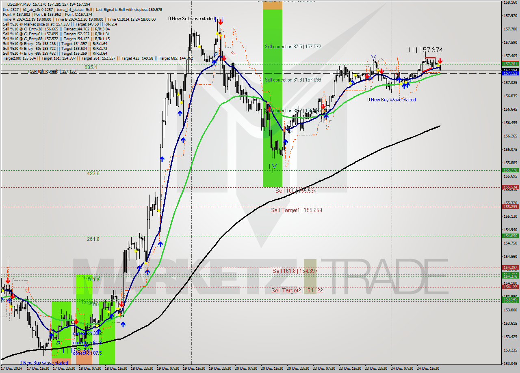This screenshot has width=520, height=373.
Task: Click the 'Sell 161.8 | 154.397' label
Action: (295, 271)
